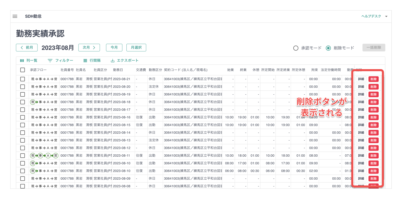This screenshot has width=402, height=199.
Task: Tick the select-all checkbox in header
Action: pos(23,70)
